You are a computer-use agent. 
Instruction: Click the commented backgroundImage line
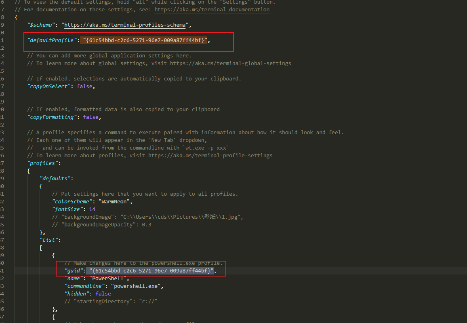[x=148, y=217]
